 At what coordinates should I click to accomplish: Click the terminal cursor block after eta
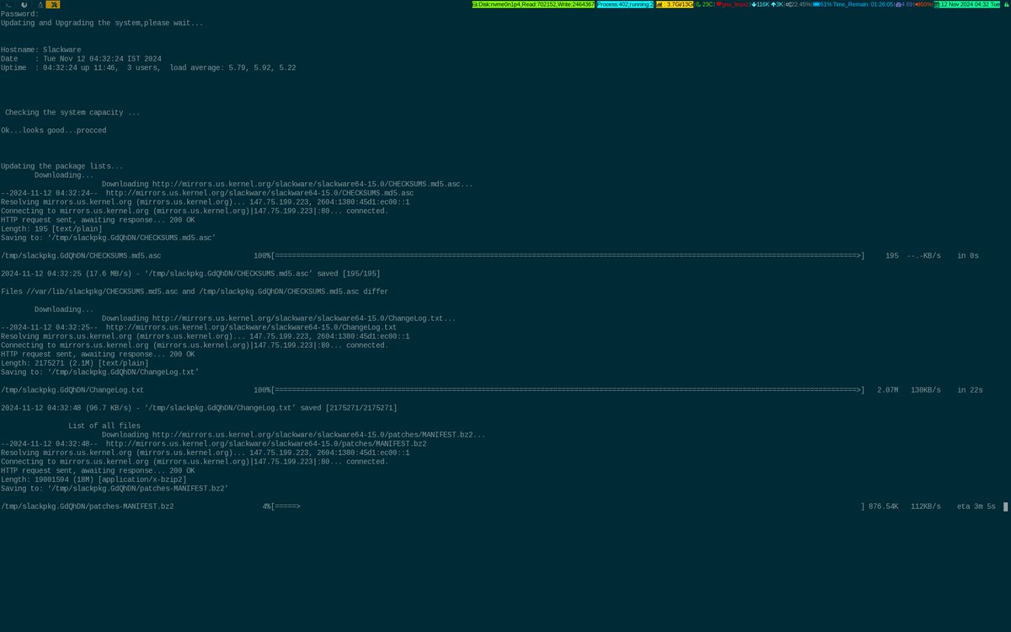point(1005,506)
